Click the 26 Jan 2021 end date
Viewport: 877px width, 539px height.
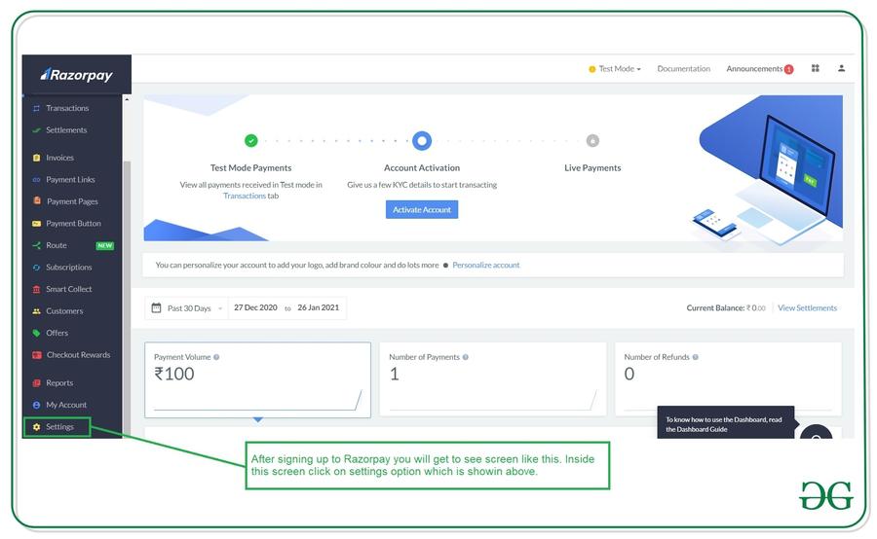319,307
